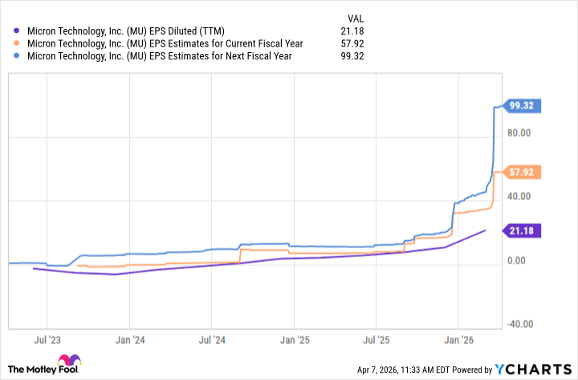
Task: Click the orange legend dot for Current Fiscal Year
Action: point(15,44)
